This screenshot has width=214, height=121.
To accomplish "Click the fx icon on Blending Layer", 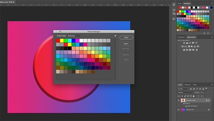I will tap(209, 100).
